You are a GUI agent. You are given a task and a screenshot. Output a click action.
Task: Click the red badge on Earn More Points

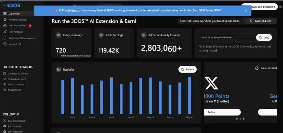[30, 26]
